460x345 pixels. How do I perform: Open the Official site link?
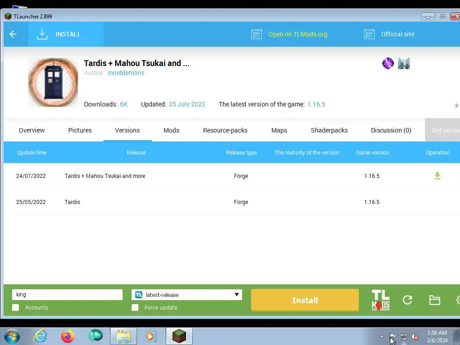tap(389, 34)
